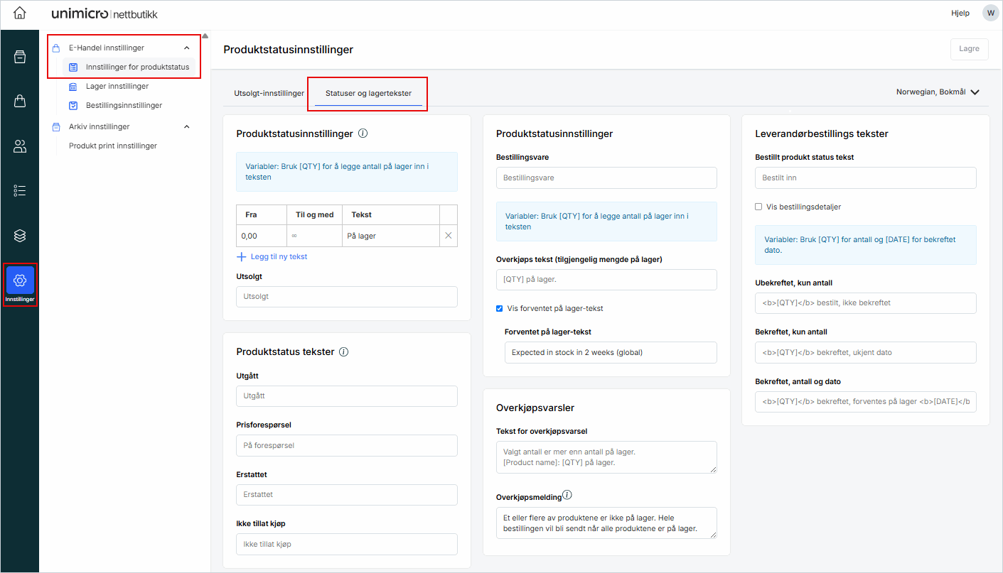This screenshot has height=573, width=1003.
Task: Select the Statuser og lagertekster tab
Action: (x=368, y=93)
